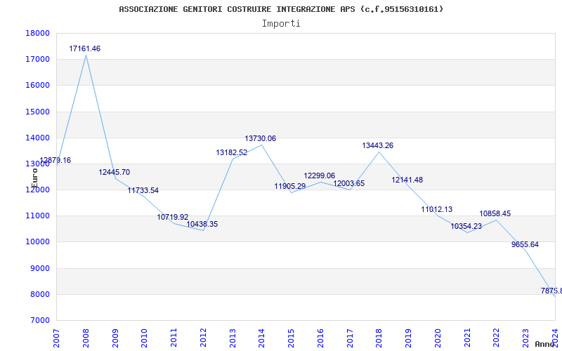Click the 2018 x-axis label
This screenshot has width=562, height=351.
click(379, 338)
